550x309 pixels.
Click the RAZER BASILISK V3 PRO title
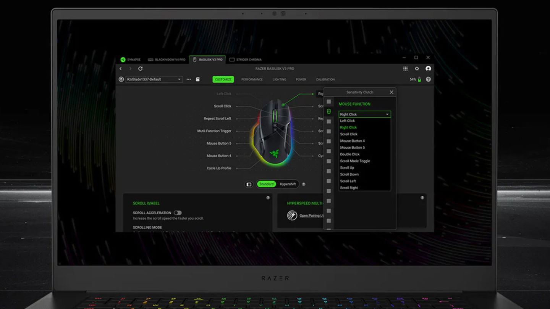[275, 69]
